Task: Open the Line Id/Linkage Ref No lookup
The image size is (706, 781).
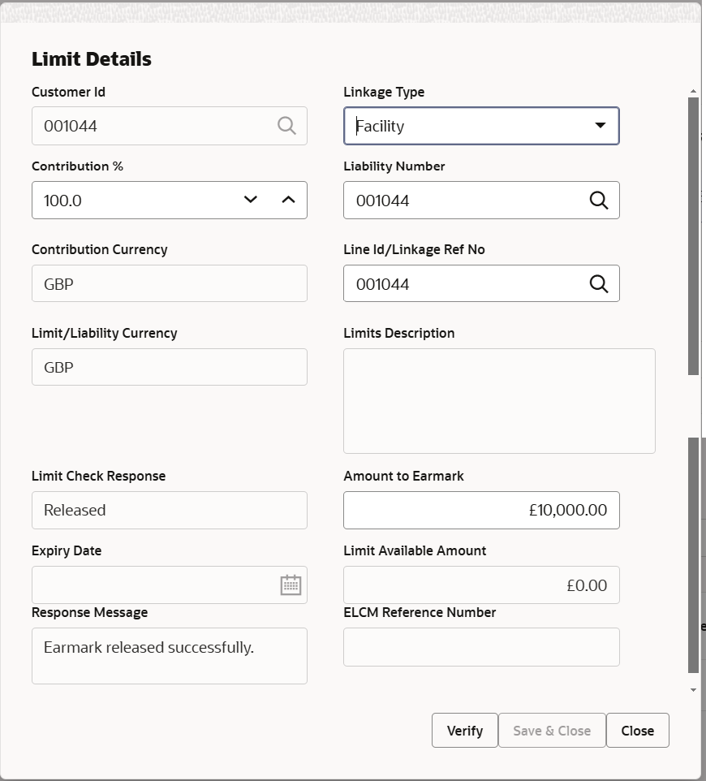Action: pyautogui.click(x=599, y=283)
